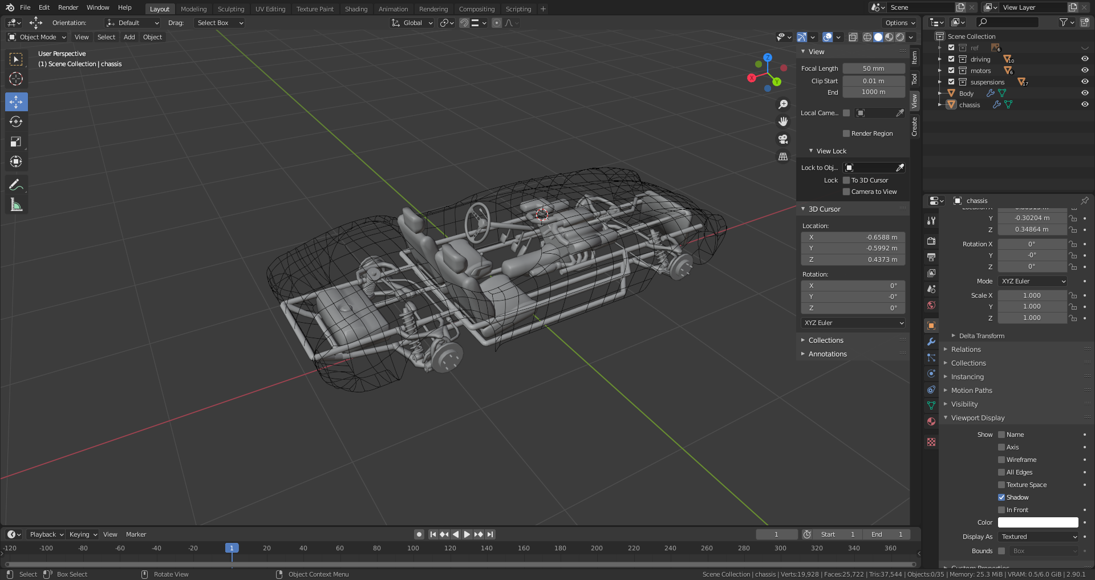Open the Modifier properties wrench tab
Image resolution: width=1095 pixels, height=580 pixels.
point(931,342)
